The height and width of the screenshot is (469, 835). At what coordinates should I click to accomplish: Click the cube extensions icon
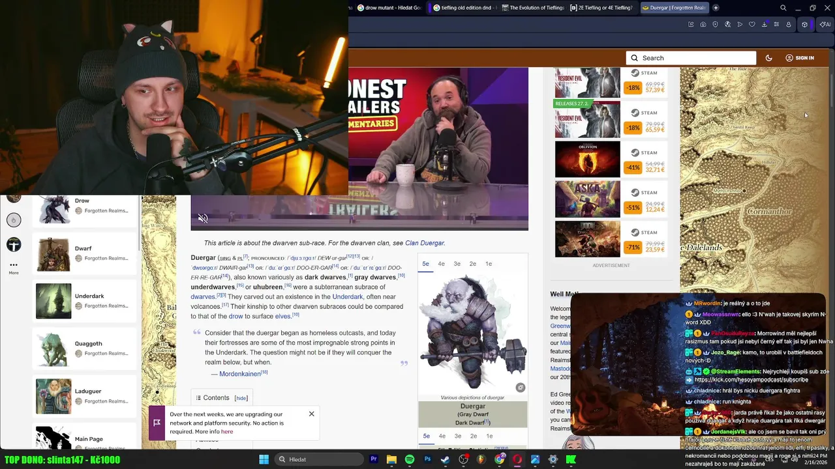pyautogui.click(x=804, y=25)
